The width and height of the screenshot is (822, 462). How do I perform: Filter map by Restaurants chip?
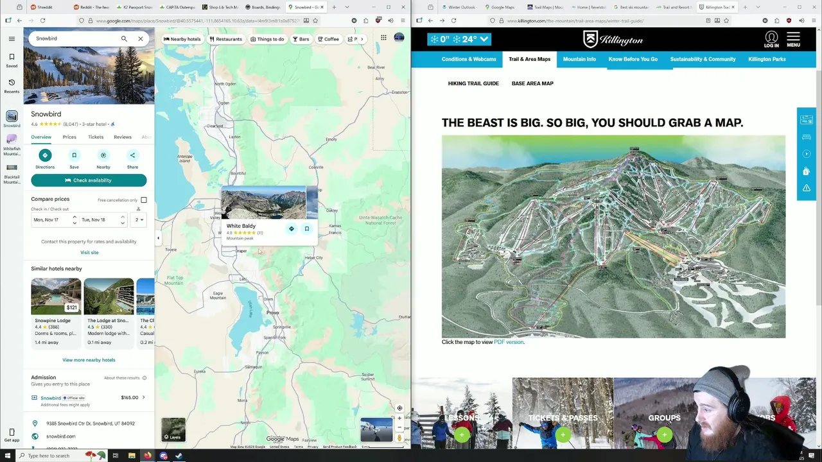click(226, 39)
